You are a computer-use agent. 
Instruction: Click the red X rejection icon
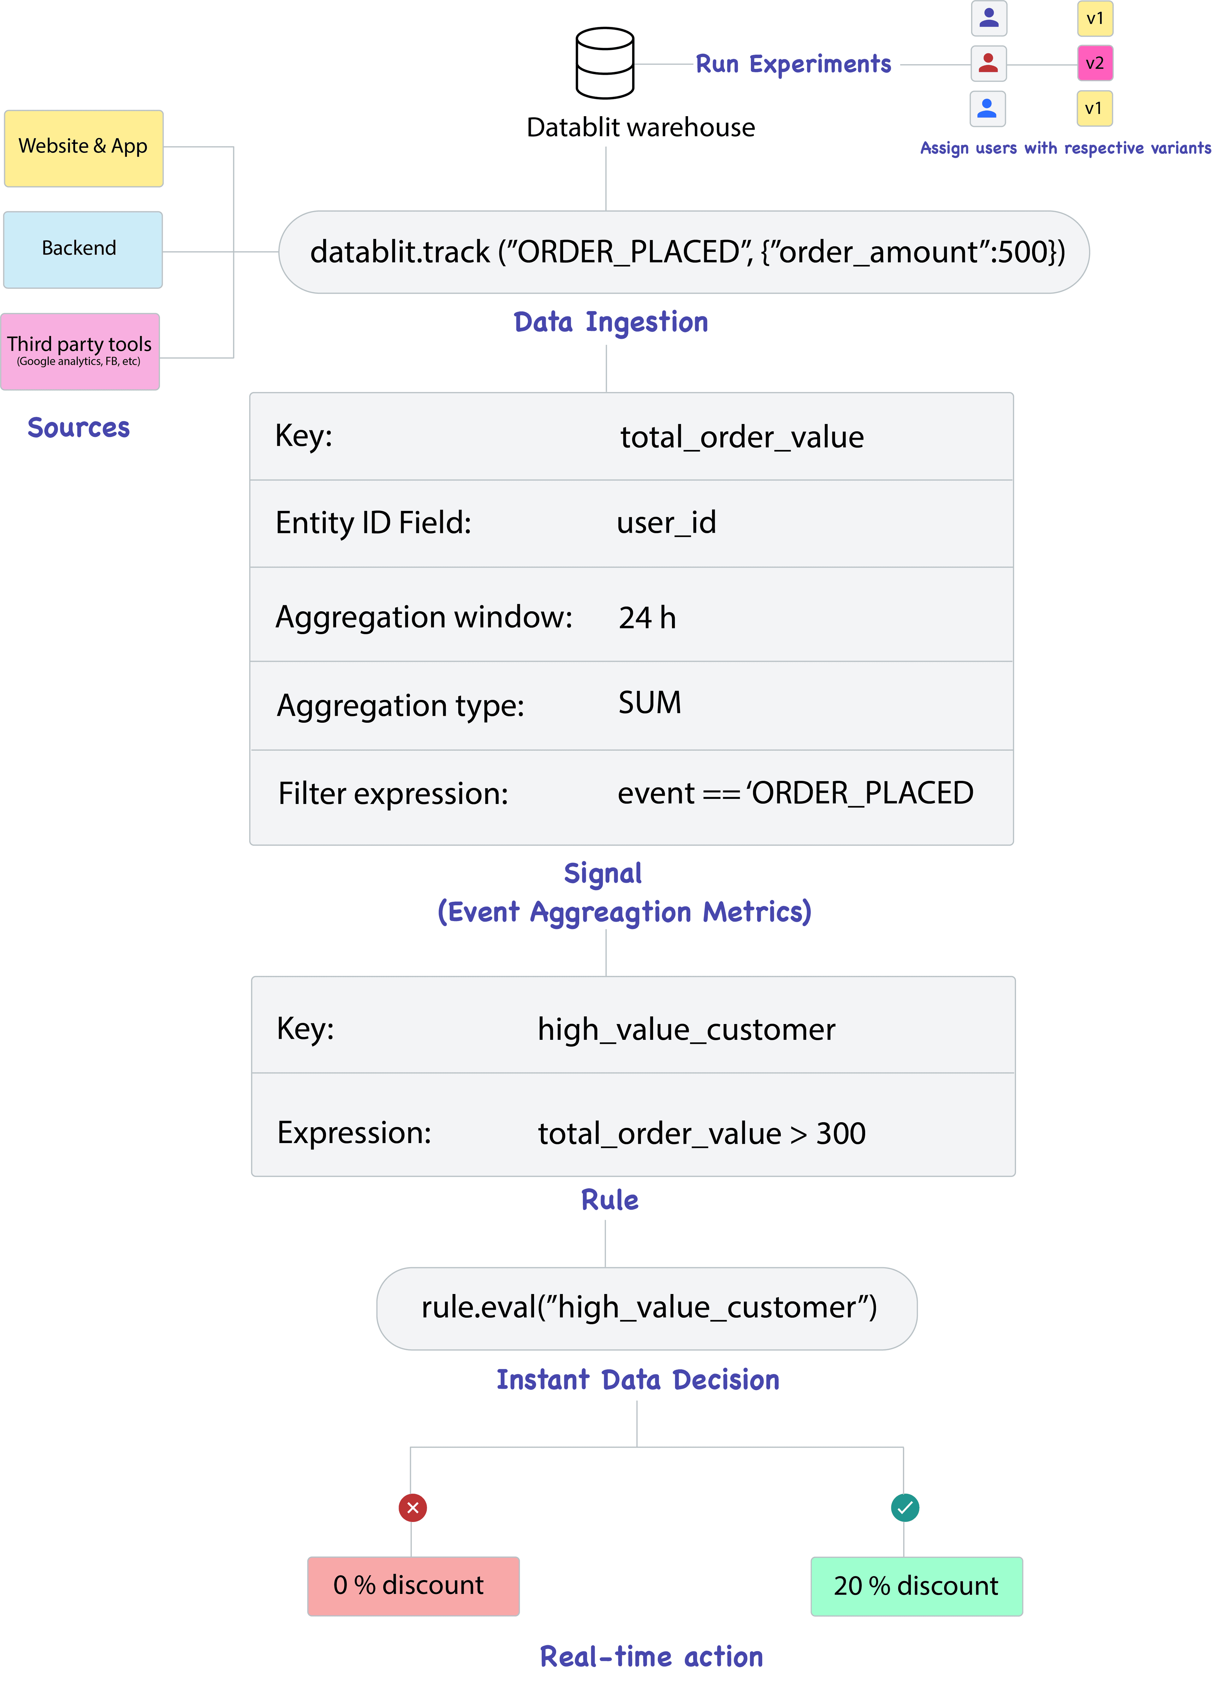(413, 1507)
